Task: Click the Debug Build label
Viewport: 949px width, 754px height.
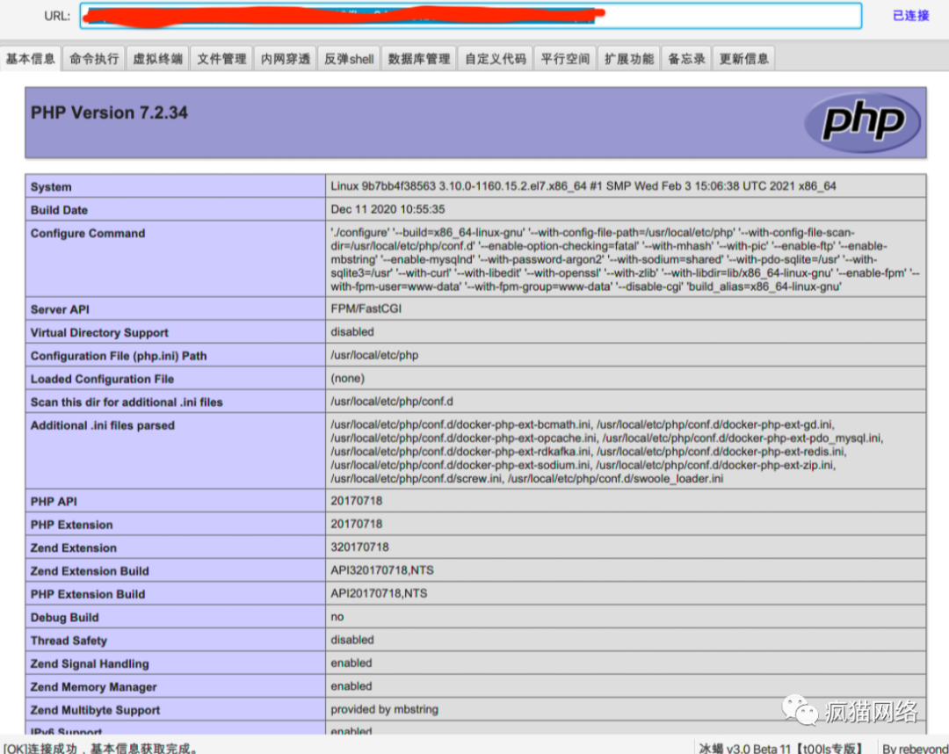Action: [64, 618]
